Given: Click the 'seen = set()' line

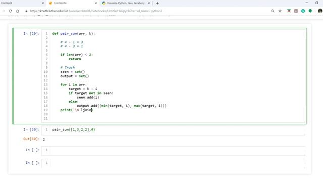Looking at the screenshot, I should coord(73,72).
